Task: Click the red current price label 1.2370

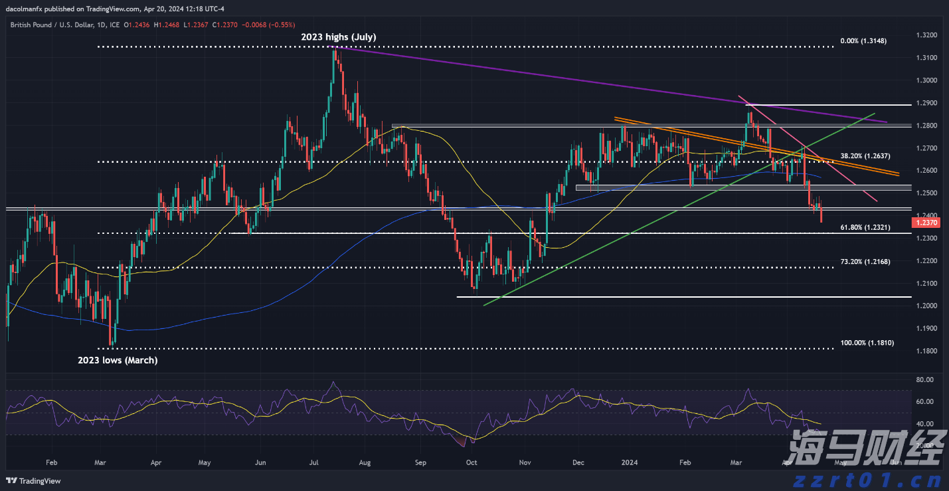Action: point(928,223)
